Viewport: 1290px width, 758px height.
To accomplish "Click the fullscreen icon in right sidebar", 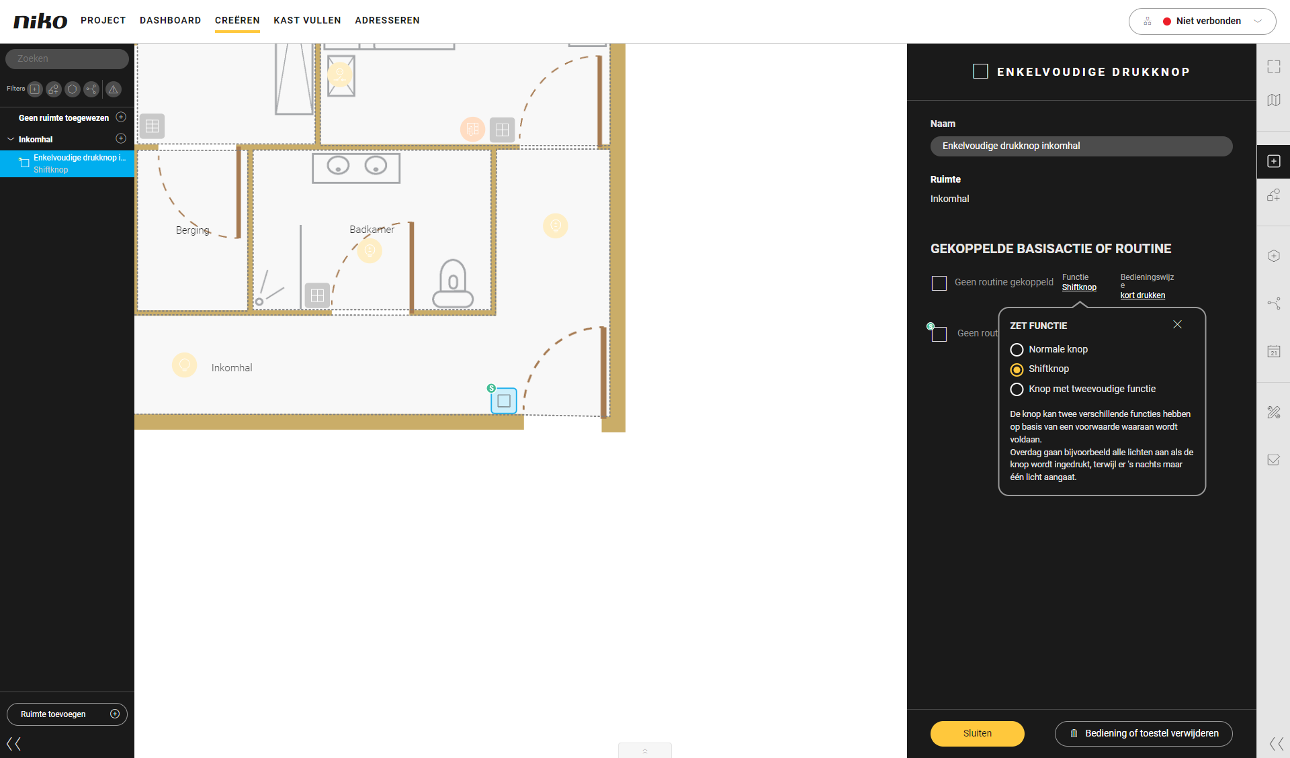I will click(1273, 66).
